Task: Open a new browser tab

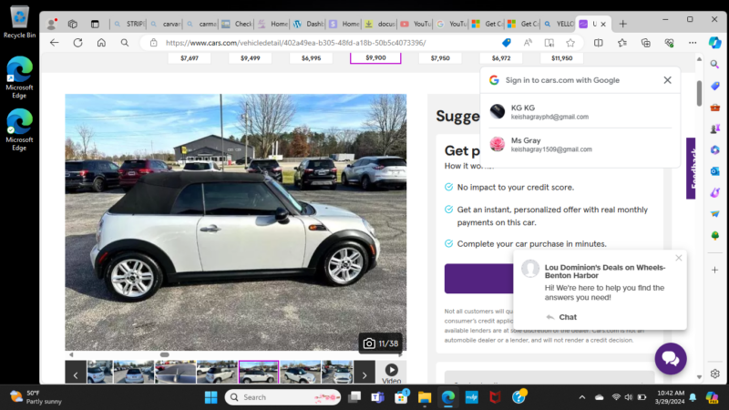Action: coord(623,24)
